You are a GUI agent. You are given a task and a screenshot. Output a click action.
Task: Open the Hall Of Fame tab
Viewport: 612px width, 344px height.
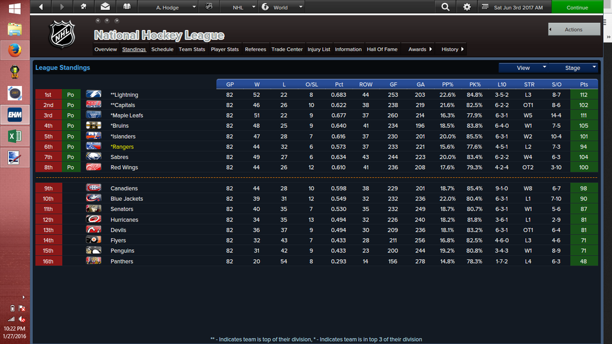(x=382, y=49)
